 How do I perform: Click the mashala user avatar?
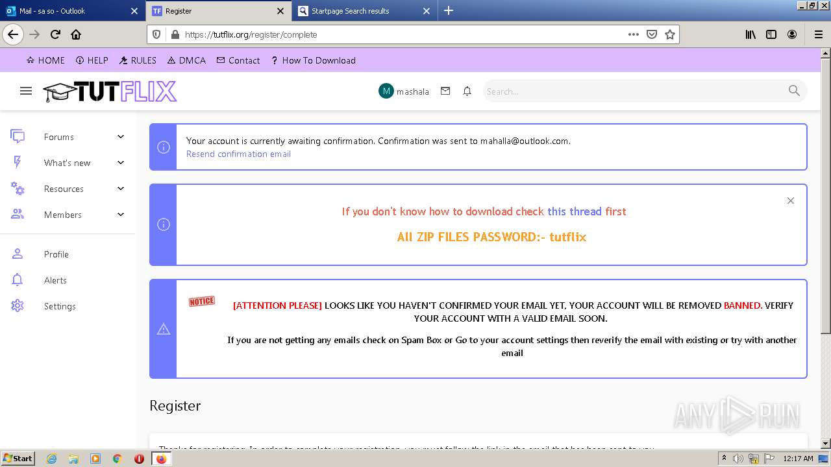386,91
